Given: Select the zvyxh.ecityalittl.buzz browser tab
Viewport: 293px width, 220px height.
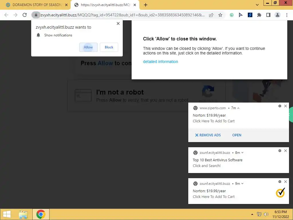Looking at the screenshot, I should (105, 5).
